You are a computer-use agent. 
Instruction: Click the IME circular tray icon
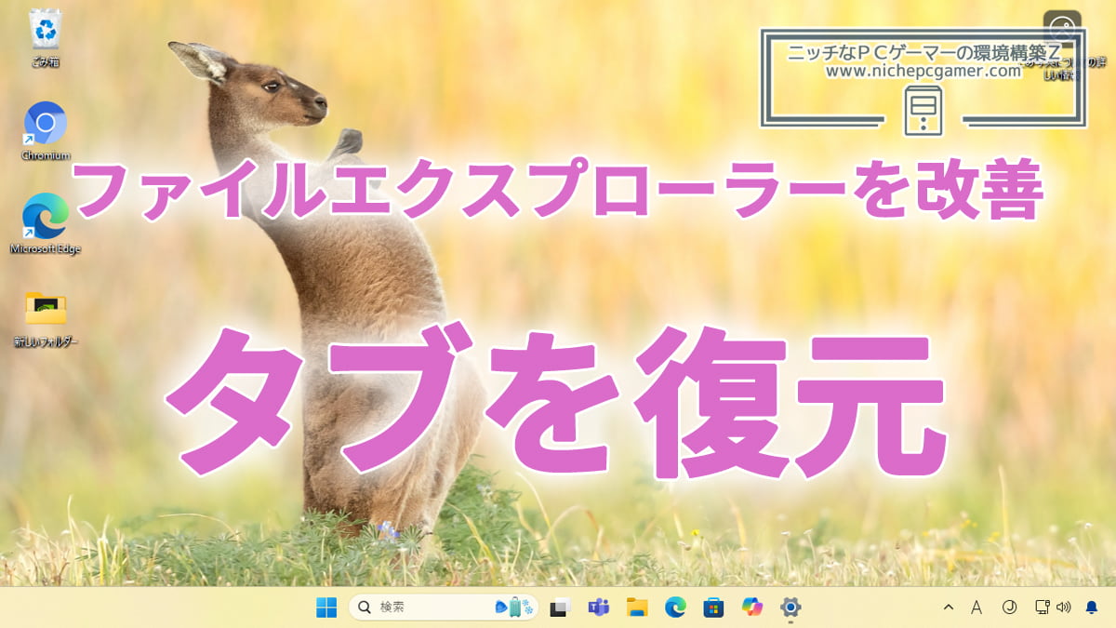pos(1009,608)
